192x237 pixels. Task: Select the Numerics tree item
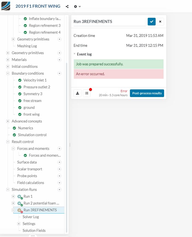click(x=25, y=128)
